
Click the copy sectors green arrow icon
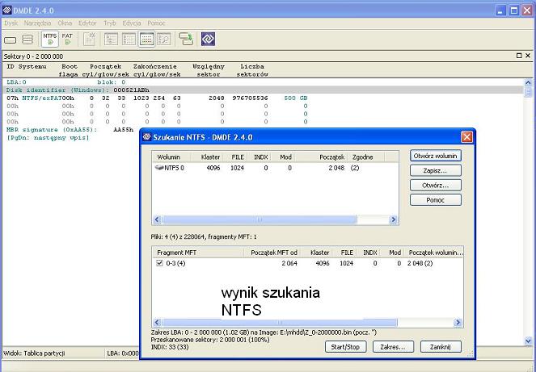coord(186,39)
